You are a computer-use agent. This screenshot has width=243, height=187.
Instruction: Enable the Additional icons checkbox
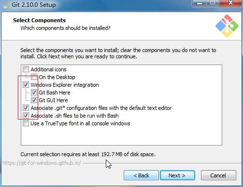[26, 69]
